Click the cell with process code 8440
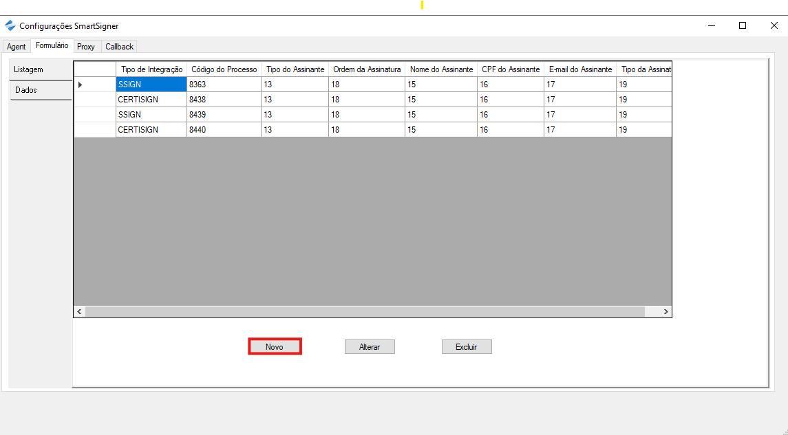Screen dimensions: 788x435 [x=224, y=130]
